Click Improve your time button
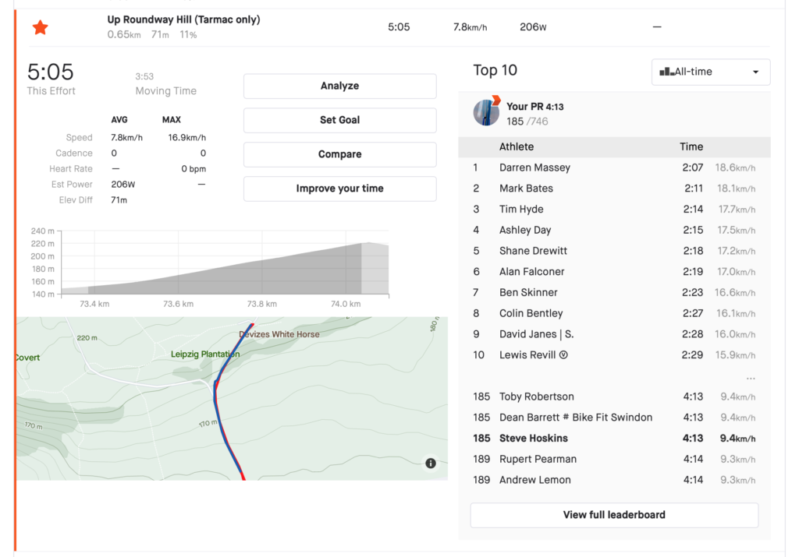Viewport: 799px width, 557px height. pyautogui.click(x=340, y=189)
